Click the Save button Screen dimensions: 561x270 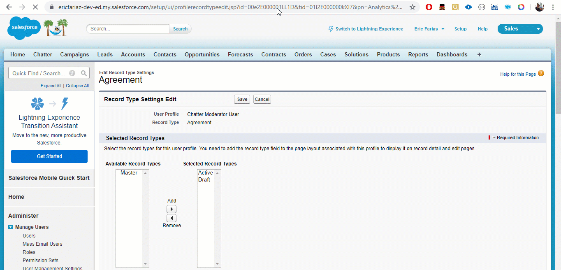click(242, 99)
